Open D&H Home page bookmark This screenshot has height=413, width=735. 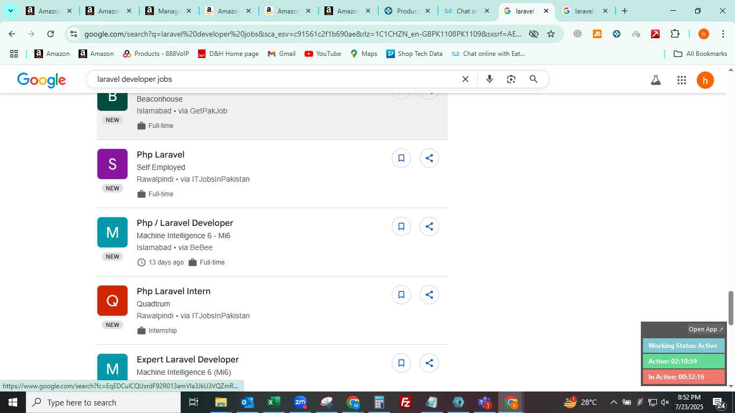tap(228, 54)
